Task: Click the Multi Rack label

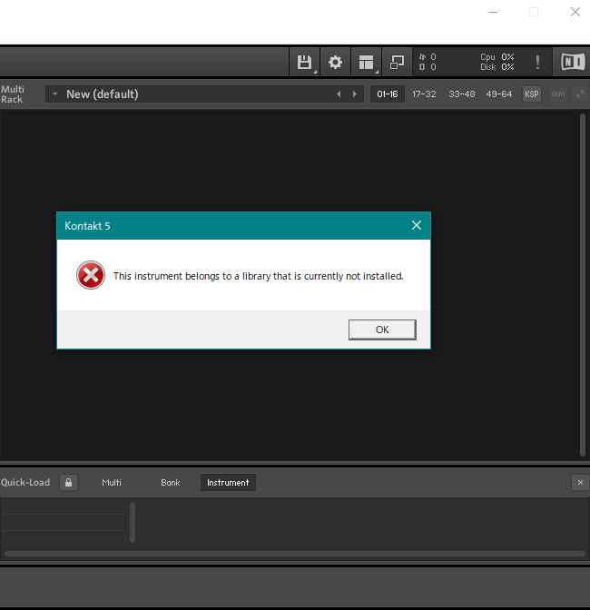Action: 13,94
